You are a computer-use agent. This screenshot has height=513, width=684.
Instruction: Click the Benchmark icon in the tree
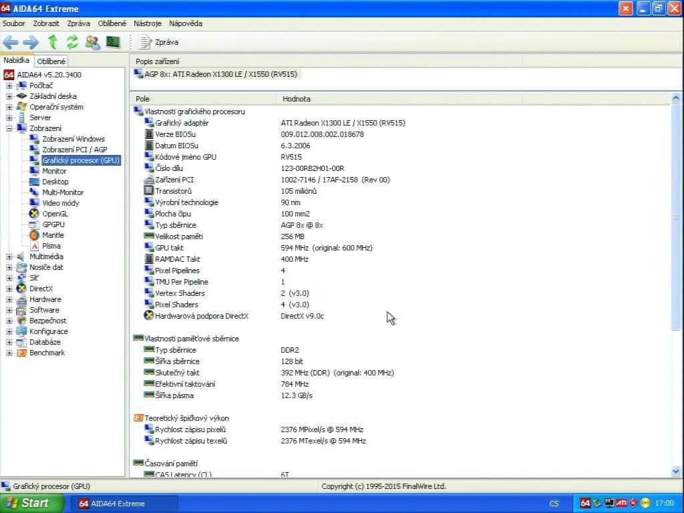pyautogui.click(x=21, y=353)
